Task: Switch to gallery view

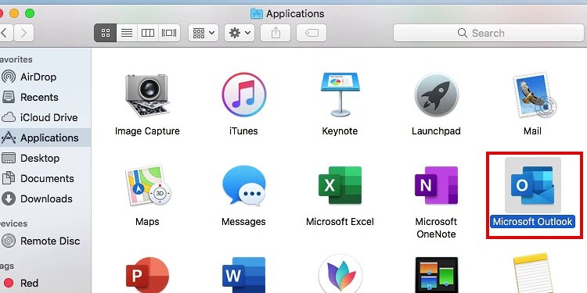Action: point(169,33)
